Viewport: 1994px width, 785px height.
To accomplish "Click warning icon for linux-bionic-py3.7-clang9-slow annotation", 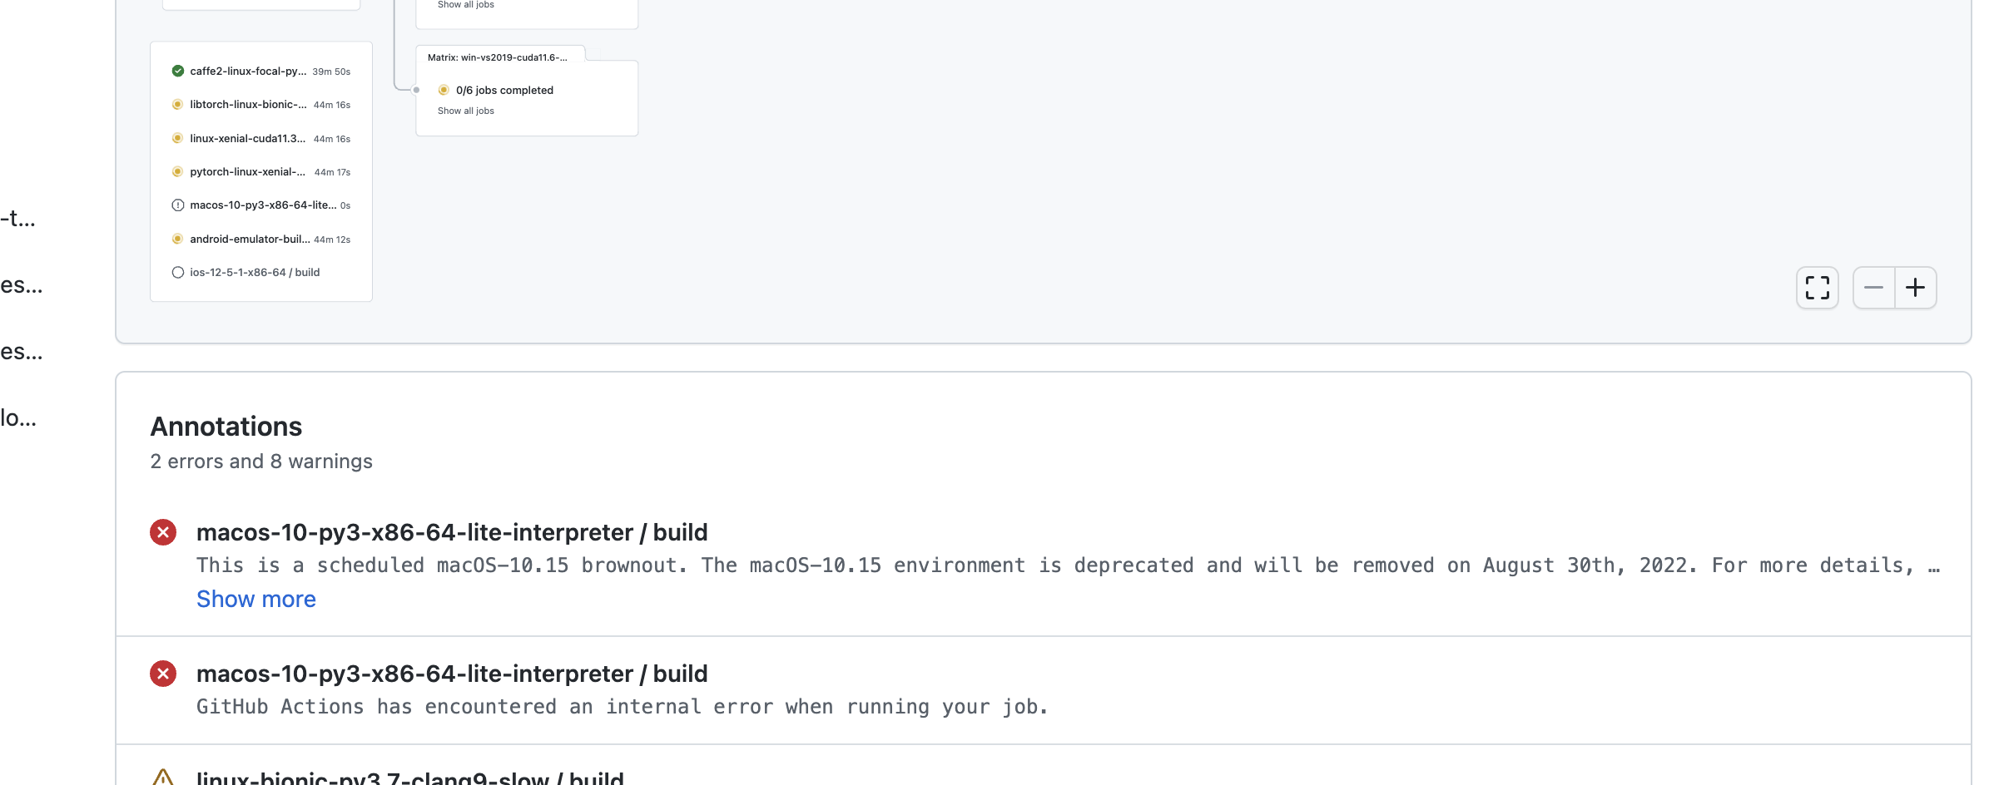I will [163, 778].
